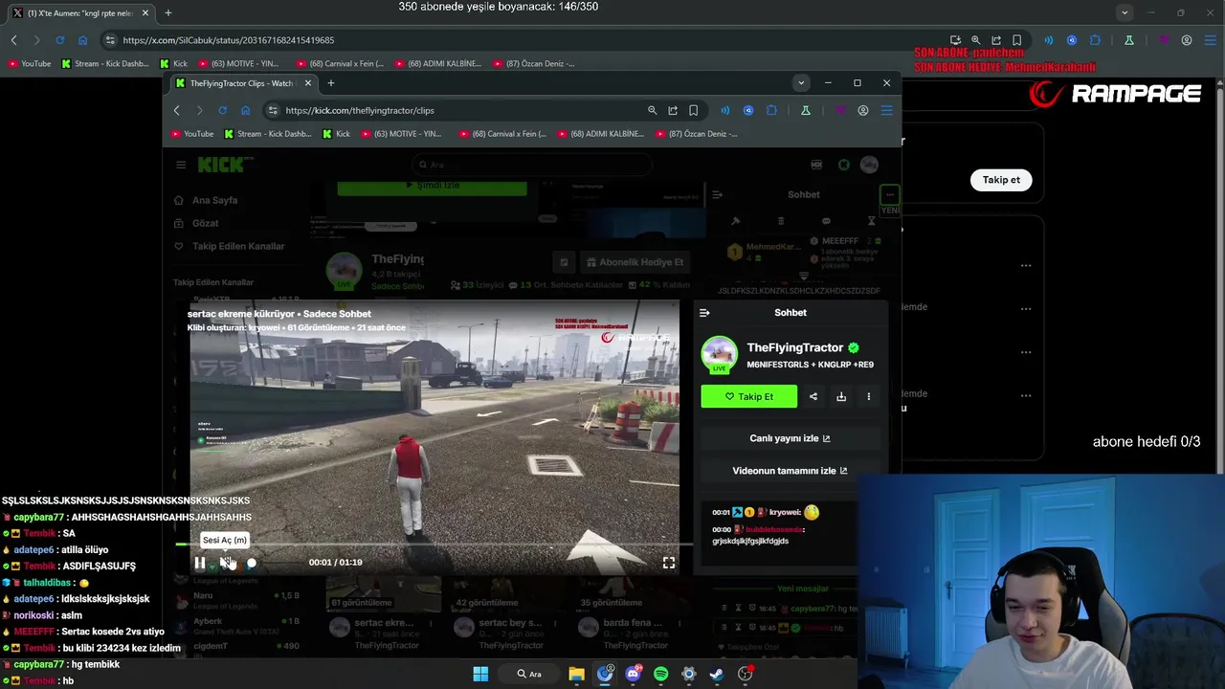Open Gözat in Kick sidebar
Screen dimensions: 1225x689
click(197, 223)
